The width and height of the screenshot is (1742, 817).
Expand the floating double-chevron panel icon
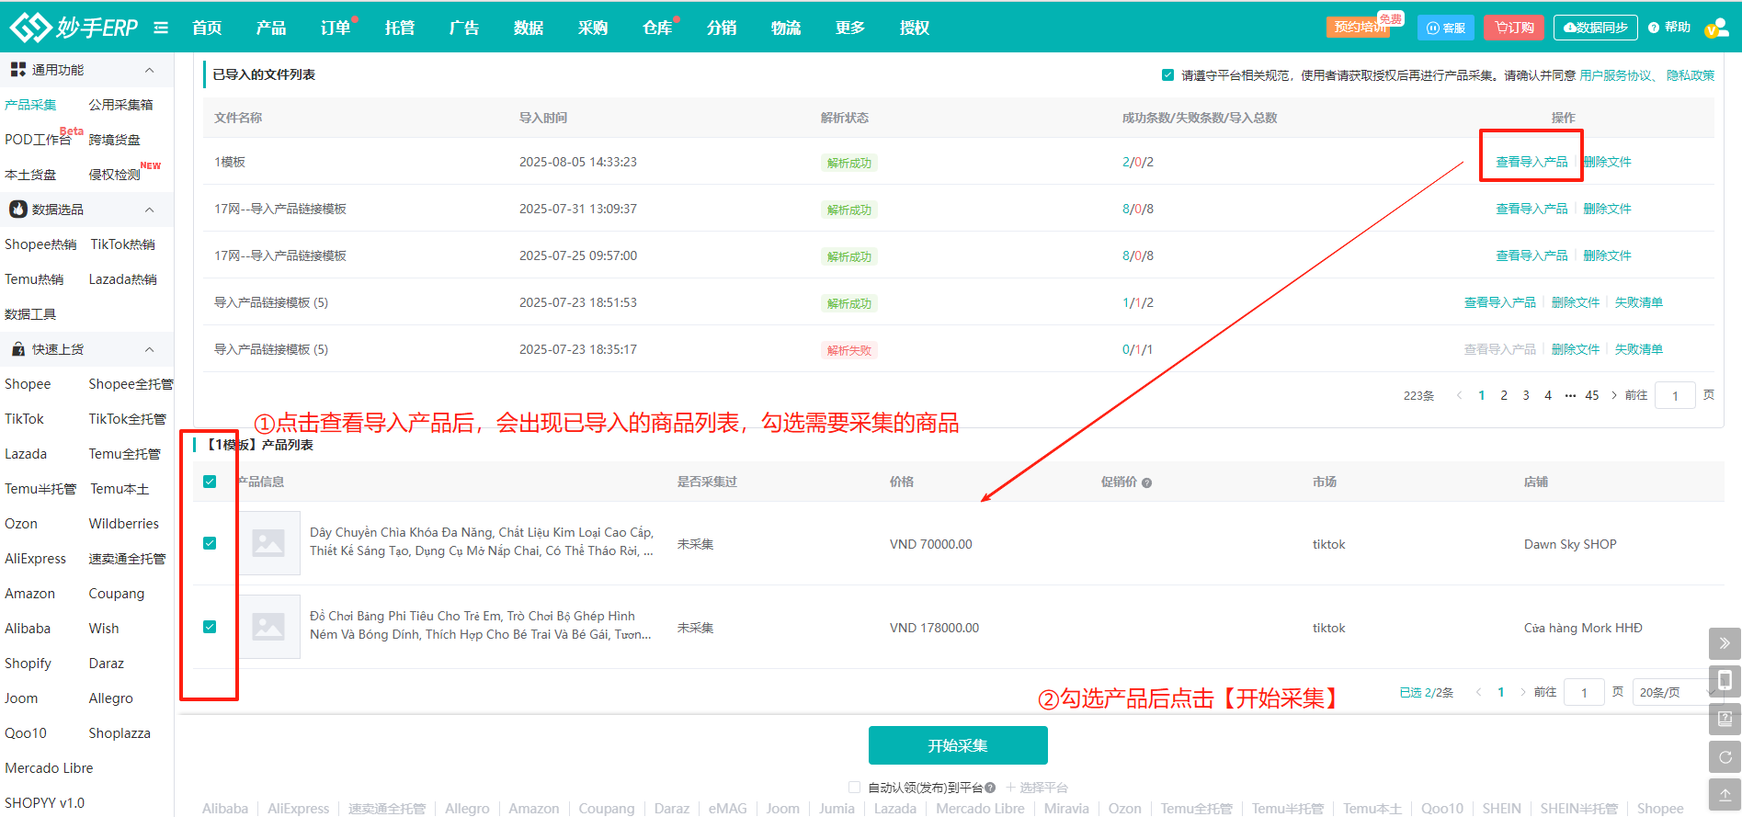(x=1725, y=643)
